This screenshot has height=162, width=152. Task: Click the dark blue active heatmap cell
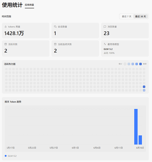144,87
